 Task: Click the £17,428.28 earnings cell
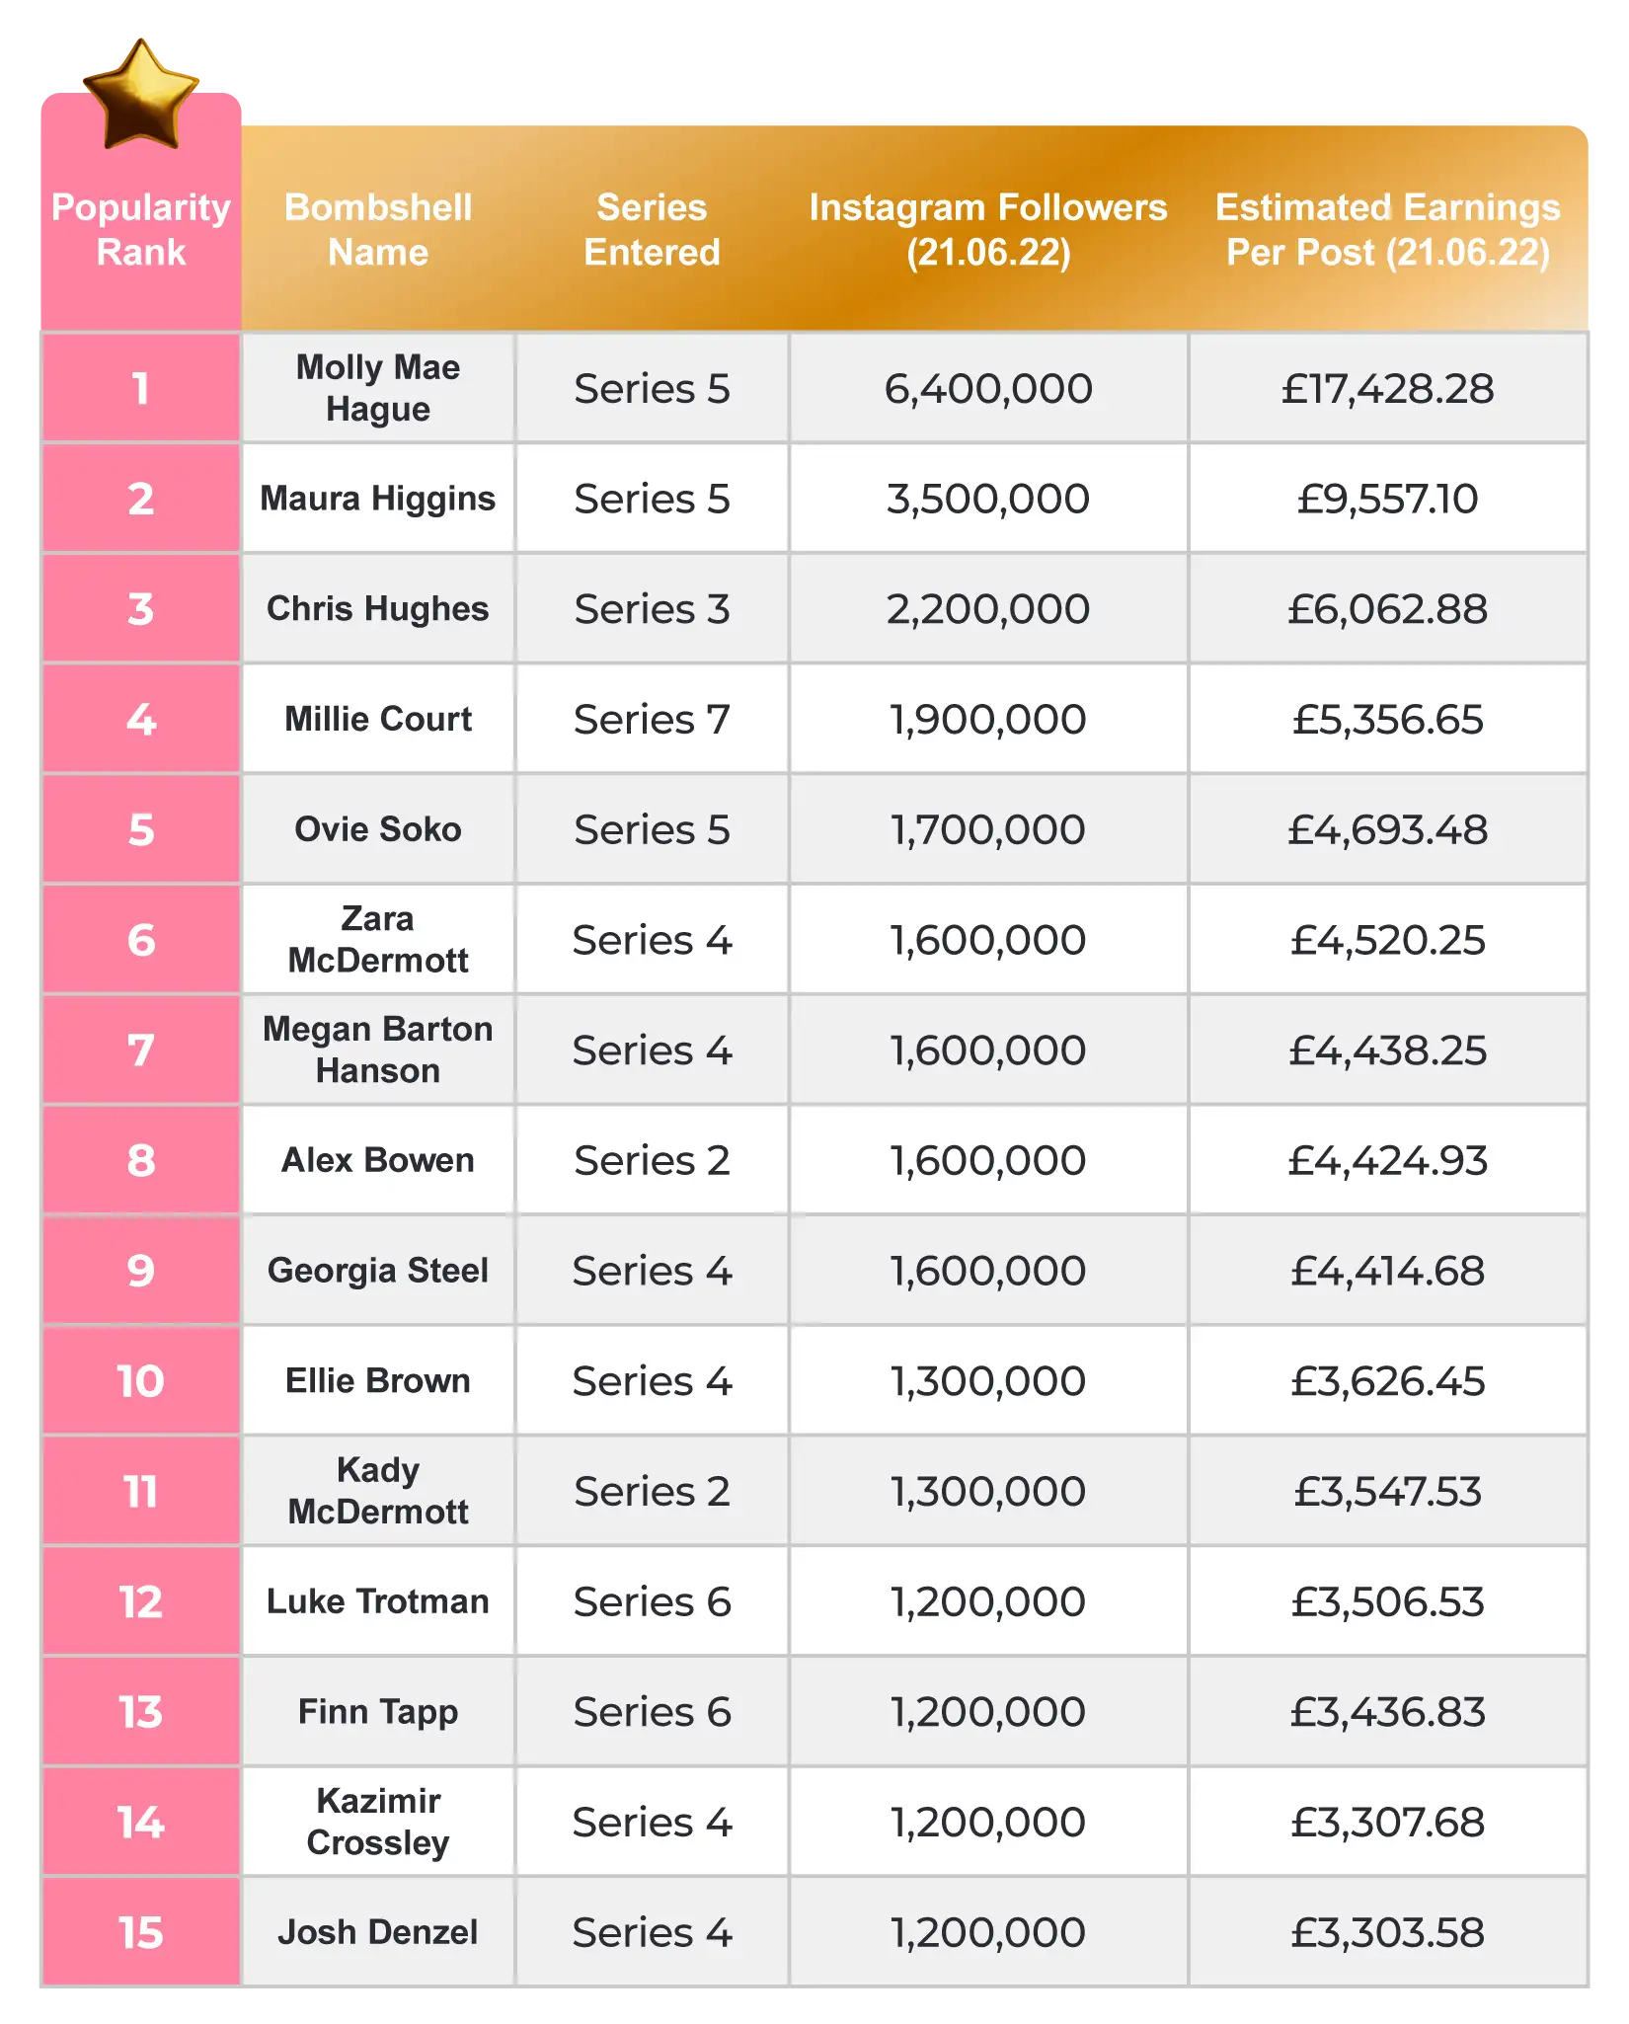1387,388
